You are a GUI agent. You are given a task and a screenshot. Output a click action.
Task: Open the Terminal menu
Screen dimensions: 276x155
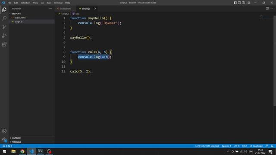click(58, 3)
